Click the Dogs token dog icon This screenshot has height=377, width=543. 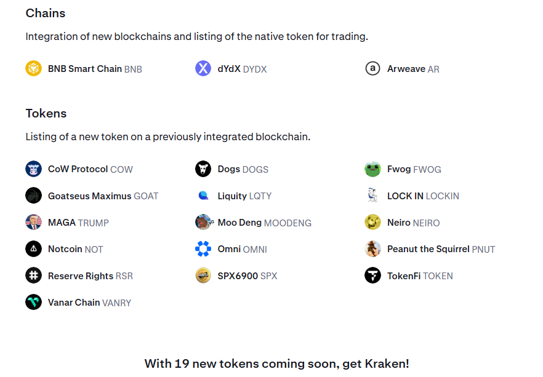point(203,169)
